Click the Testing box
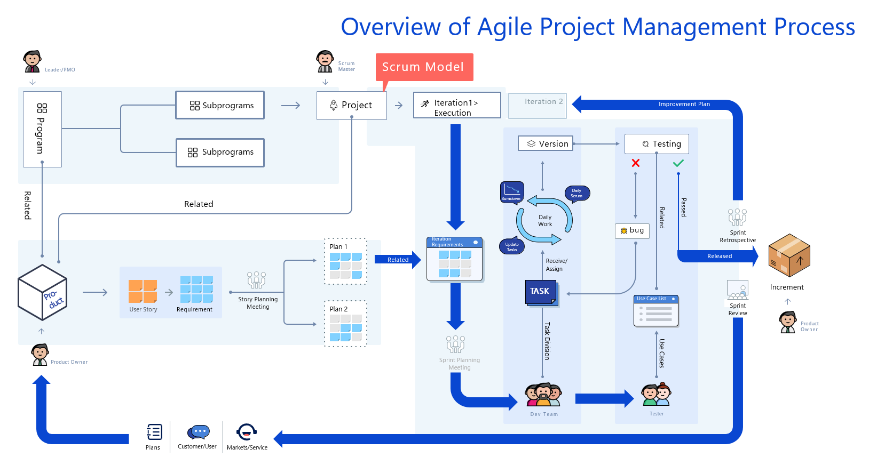Screen dimensions: 869x465 coord(657,144)
